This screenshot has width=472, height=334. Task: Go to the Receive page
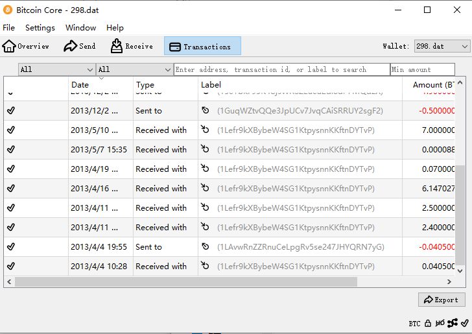click(x=132, y=46)
